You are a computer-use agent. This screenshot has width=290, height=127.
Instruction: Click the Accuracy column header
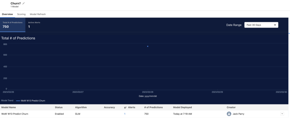(109, 107)
